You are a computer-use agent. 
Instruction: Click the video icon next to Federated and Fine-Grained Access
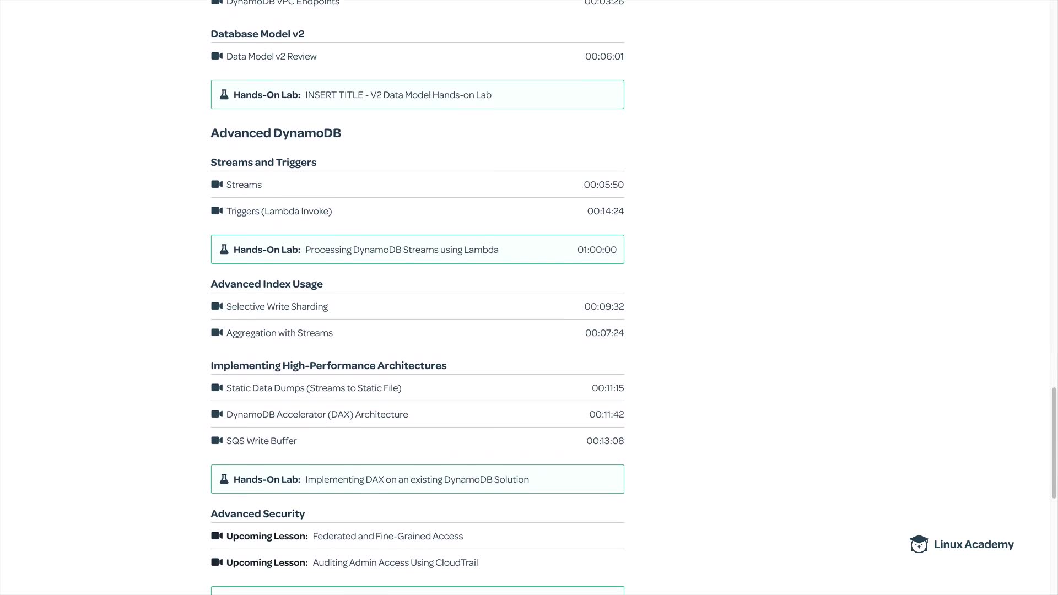pyautogui.click(x=217, y=536)
